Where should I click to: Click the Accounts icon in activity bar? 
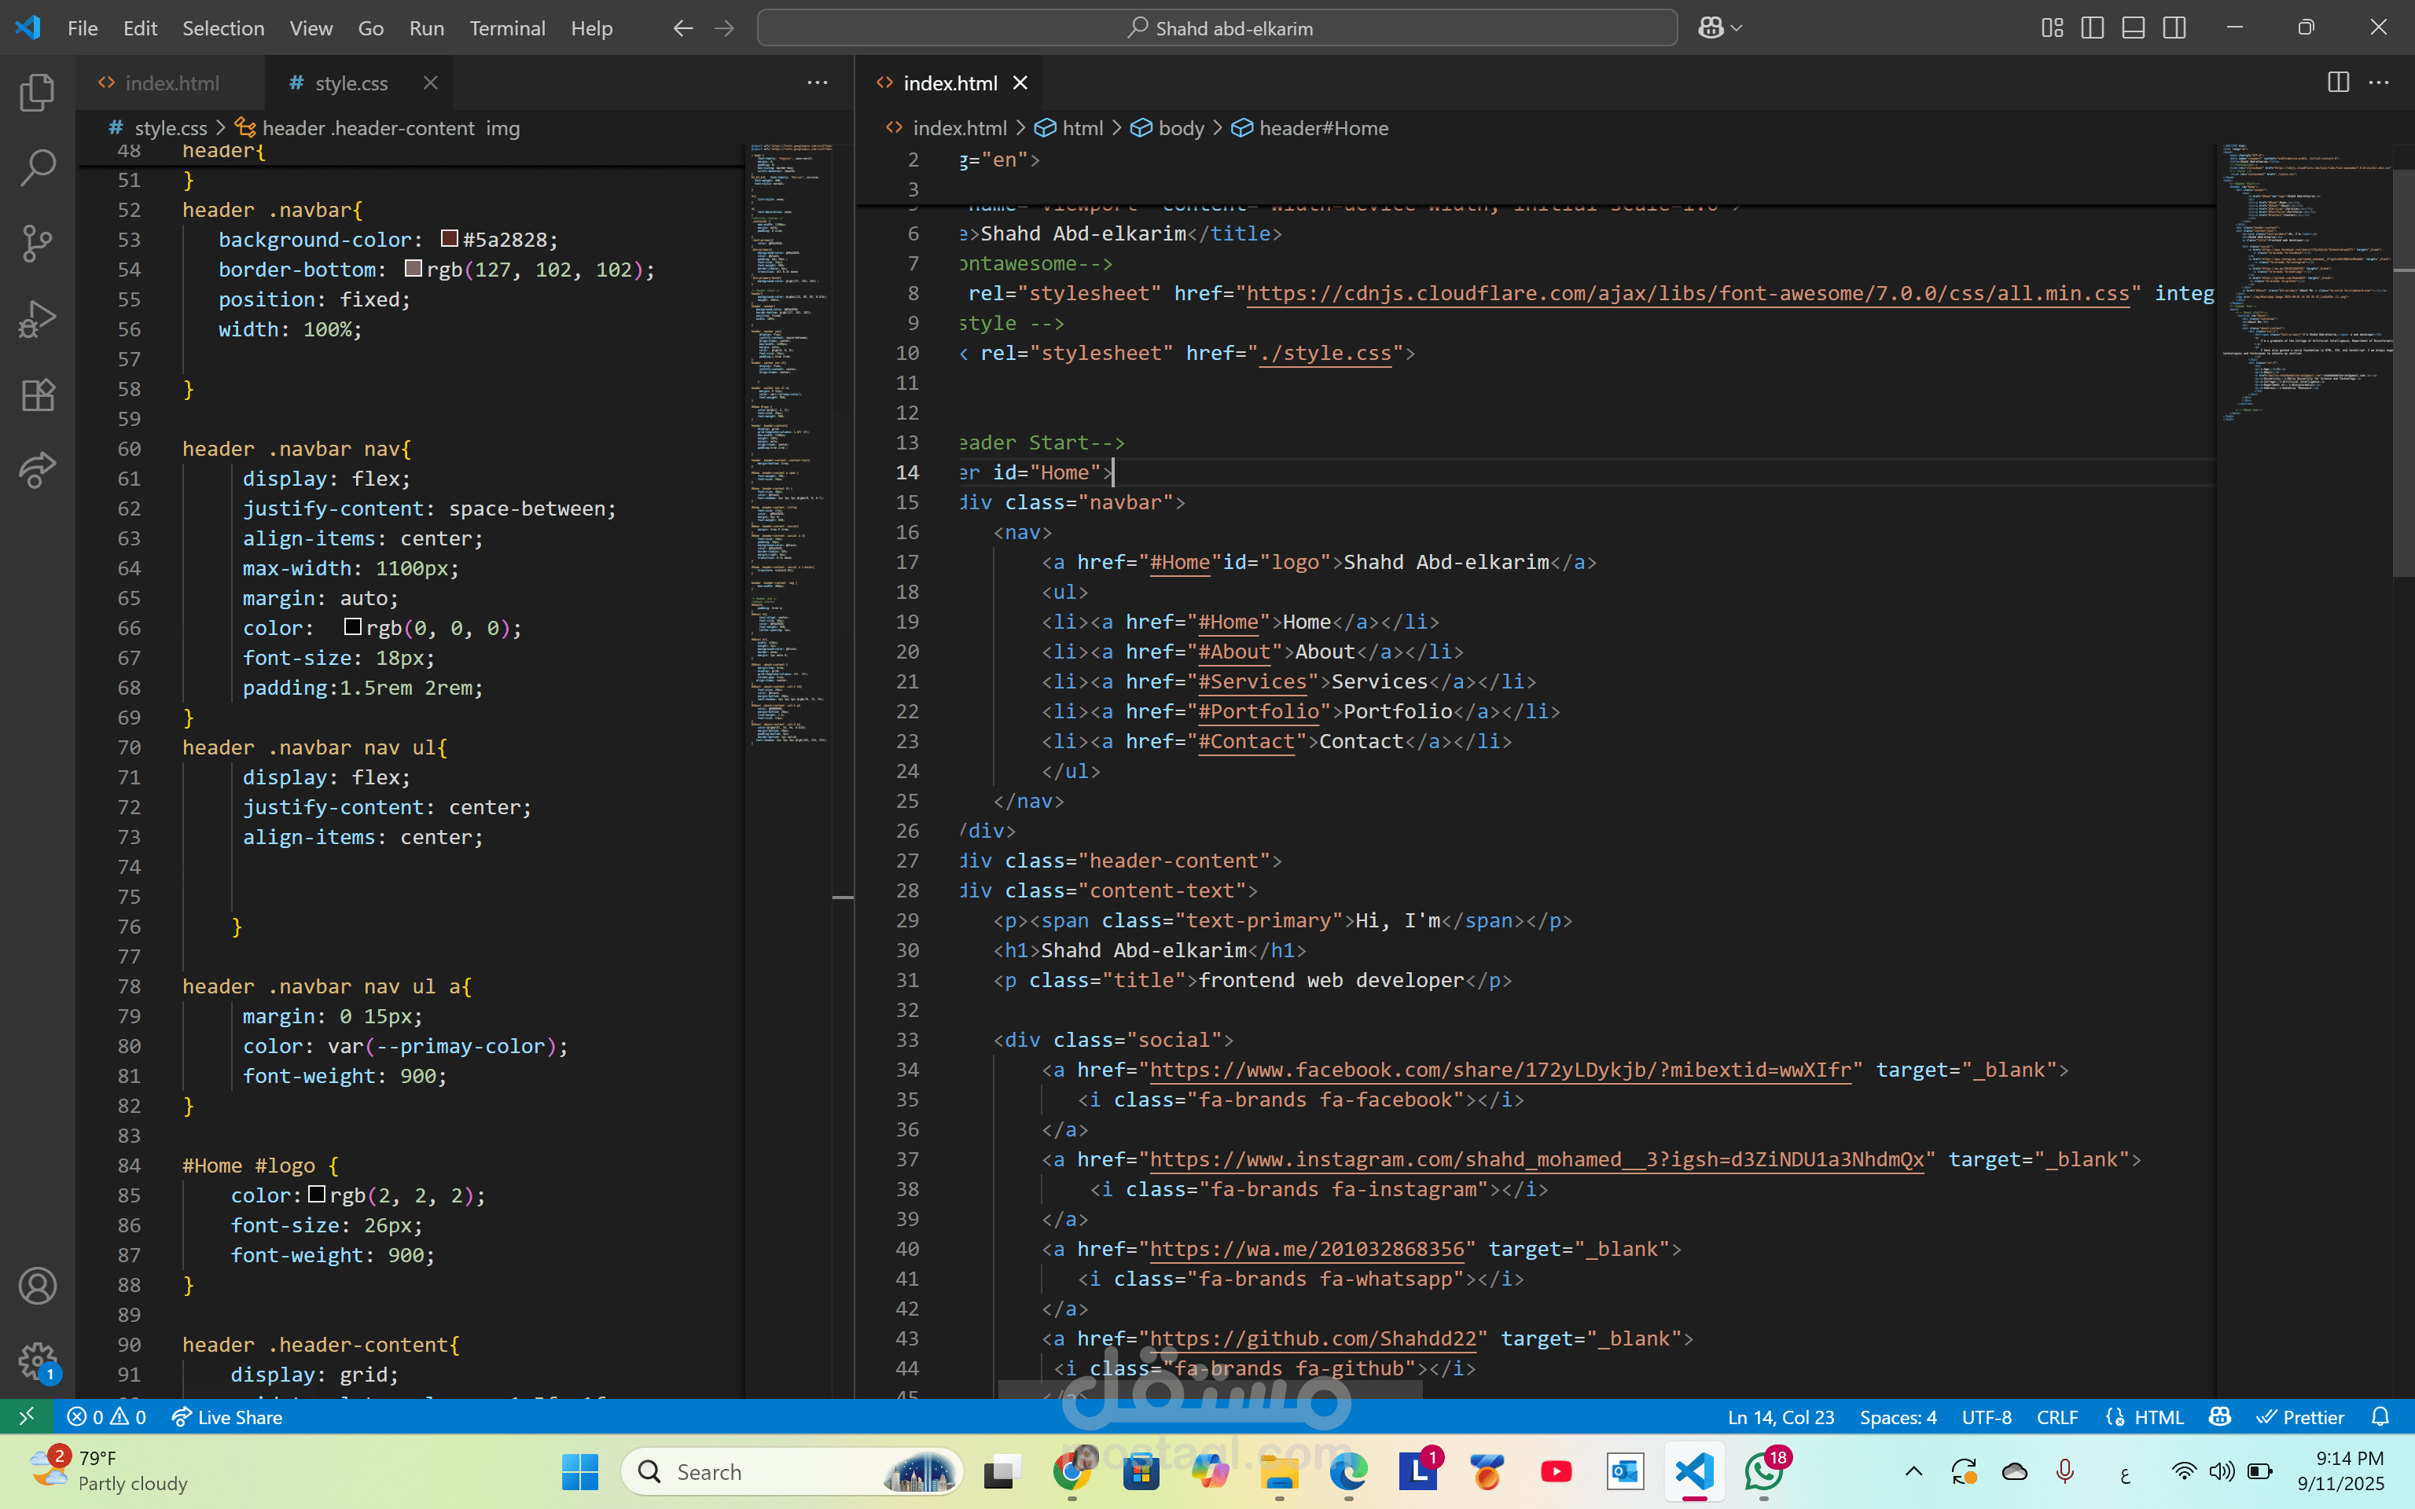pyautogui.click(x=37, y=1287)
